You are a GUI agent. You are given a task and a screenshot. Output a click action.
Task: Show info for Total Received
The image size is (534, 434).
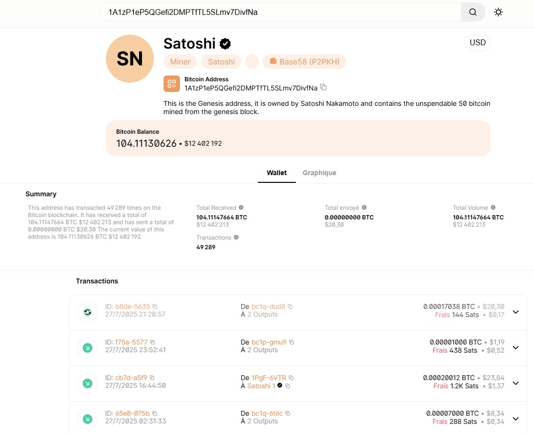click(x=241, y=207)
